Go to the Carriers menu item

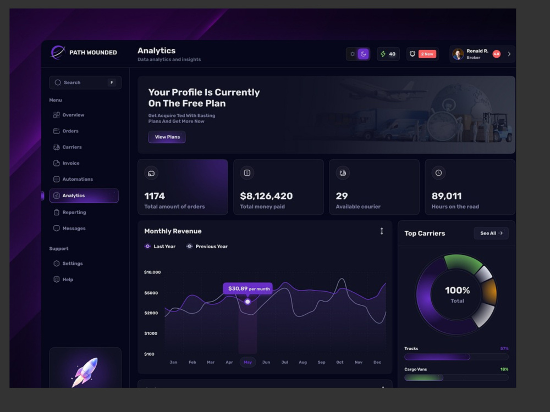coord(84,147)
